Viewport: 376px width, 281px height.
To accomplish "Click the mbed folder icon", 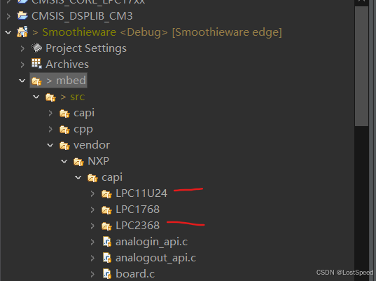I will coord(36,81).
